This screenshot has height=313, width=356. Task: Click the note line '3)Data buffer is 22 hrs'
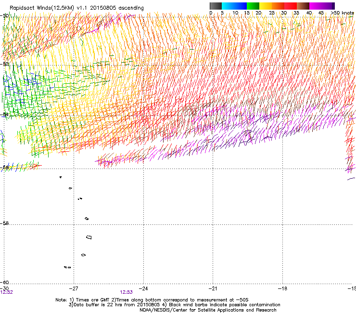pyautogui.click(x=174, y=305)
